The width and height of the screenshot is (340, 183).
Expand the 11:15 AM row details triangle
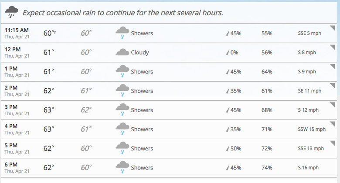pos(333,28)
